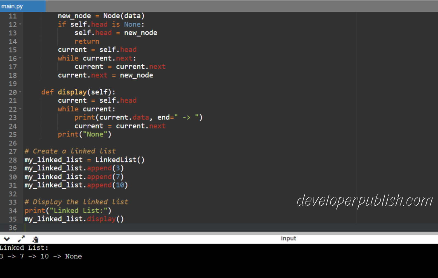This screenshot has width=438, height=278.
Task: Click the append(10) call on line 31
Action: click(x=107, y=185)
